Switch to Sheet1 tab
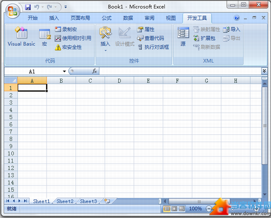This screenshot has width=271, height=218. point(42,201)
